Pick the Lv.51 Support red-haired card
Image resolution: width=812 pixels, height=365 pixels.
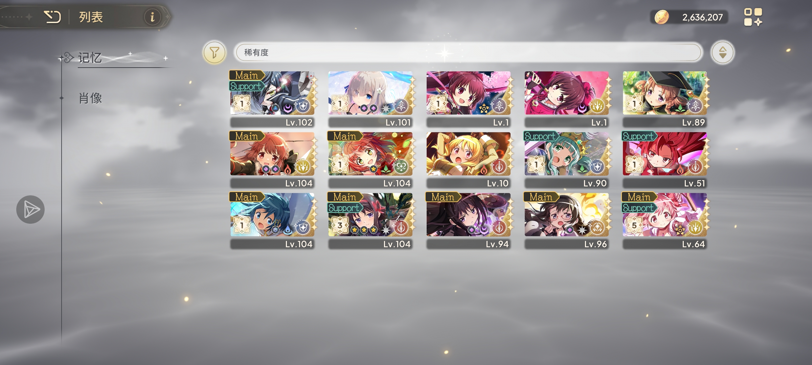pyautogui.click(x=665, y=160)
